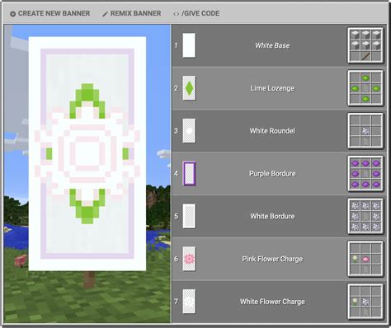The width and height of the screenshot is (391, 328).
Task: Click the stick item in White Base recipe
Action: pyautogui.click(x=365, y=56)
